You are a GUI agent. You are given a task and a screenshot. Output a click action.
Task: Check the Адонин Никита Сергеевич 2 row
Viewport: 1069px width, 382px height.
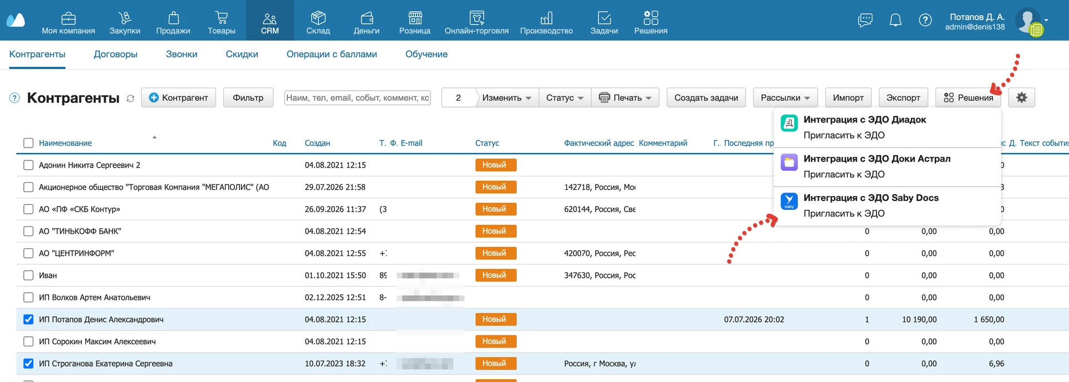[x=28, y=165]
